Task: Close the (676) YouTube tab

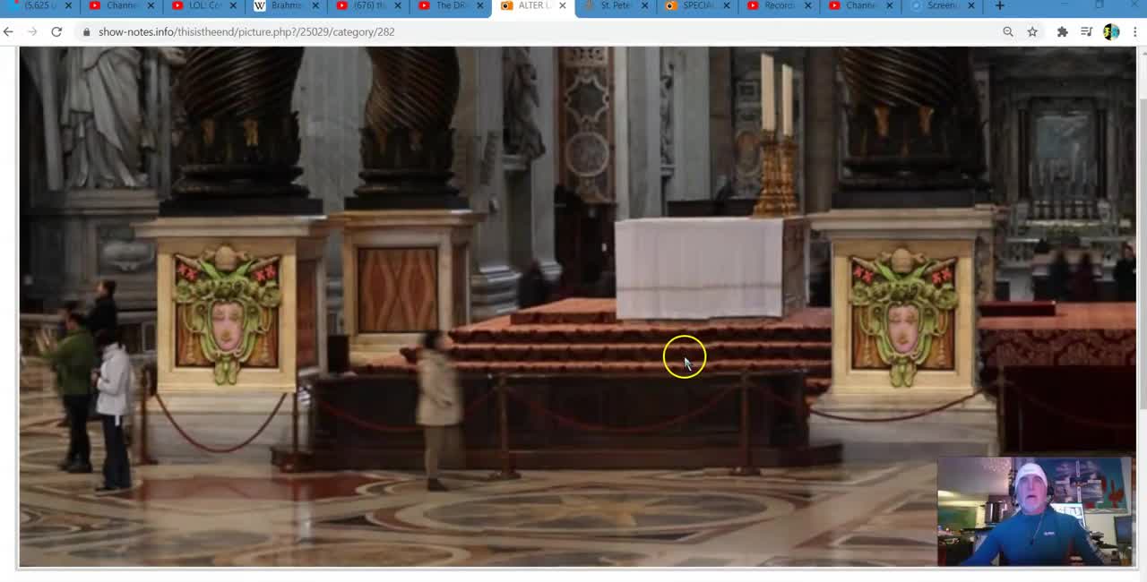Action: [398, 5]
